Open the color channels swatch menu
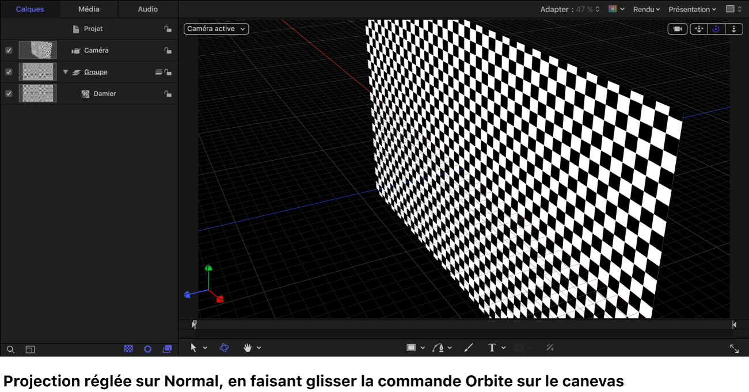749x392 pixels. pos(615,9)
